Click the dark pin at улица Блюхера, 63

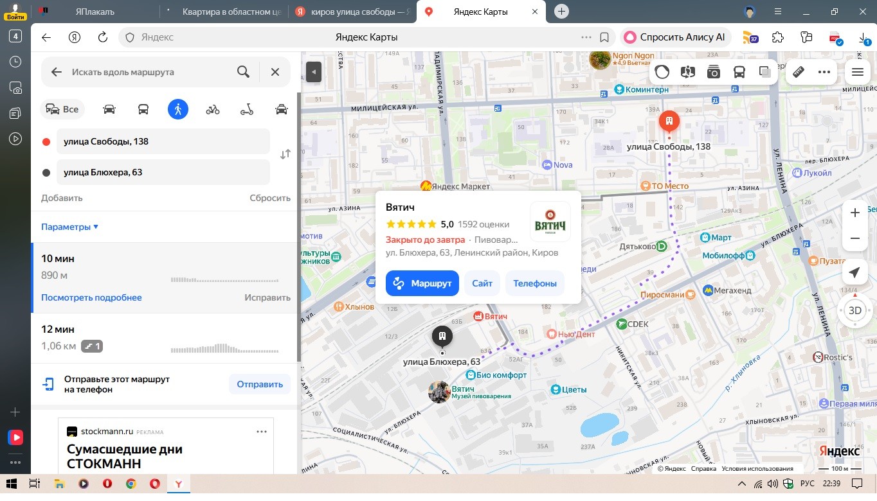pyautogui.click(x=442, y=337)
